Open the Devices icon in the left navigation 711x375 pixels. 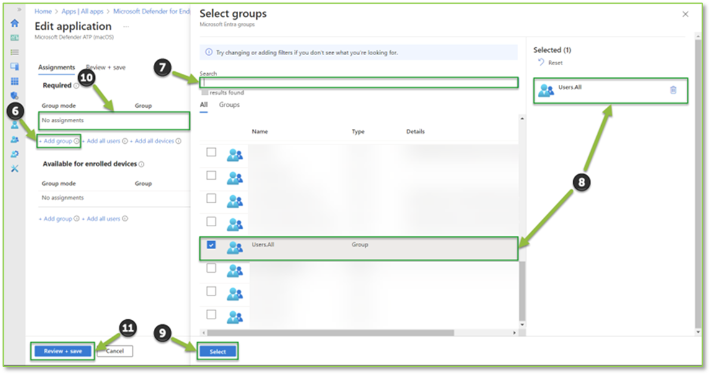coord(14,66)
